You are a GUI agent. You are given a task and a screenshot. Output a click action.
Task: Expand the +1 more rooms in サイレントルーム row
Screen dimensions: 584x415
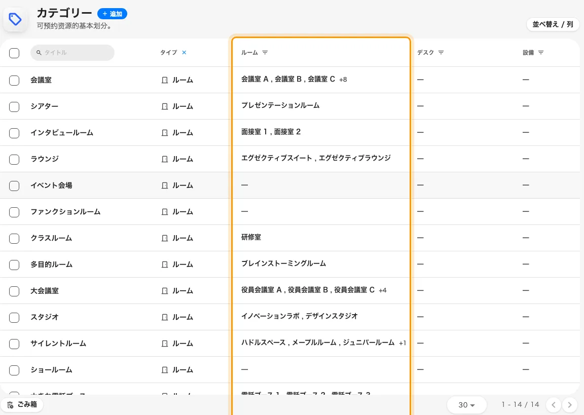(x=402, y=343)
